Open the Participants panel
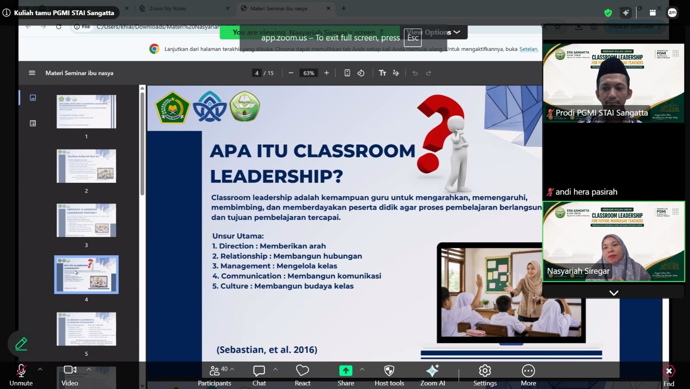 coord(214,375)
